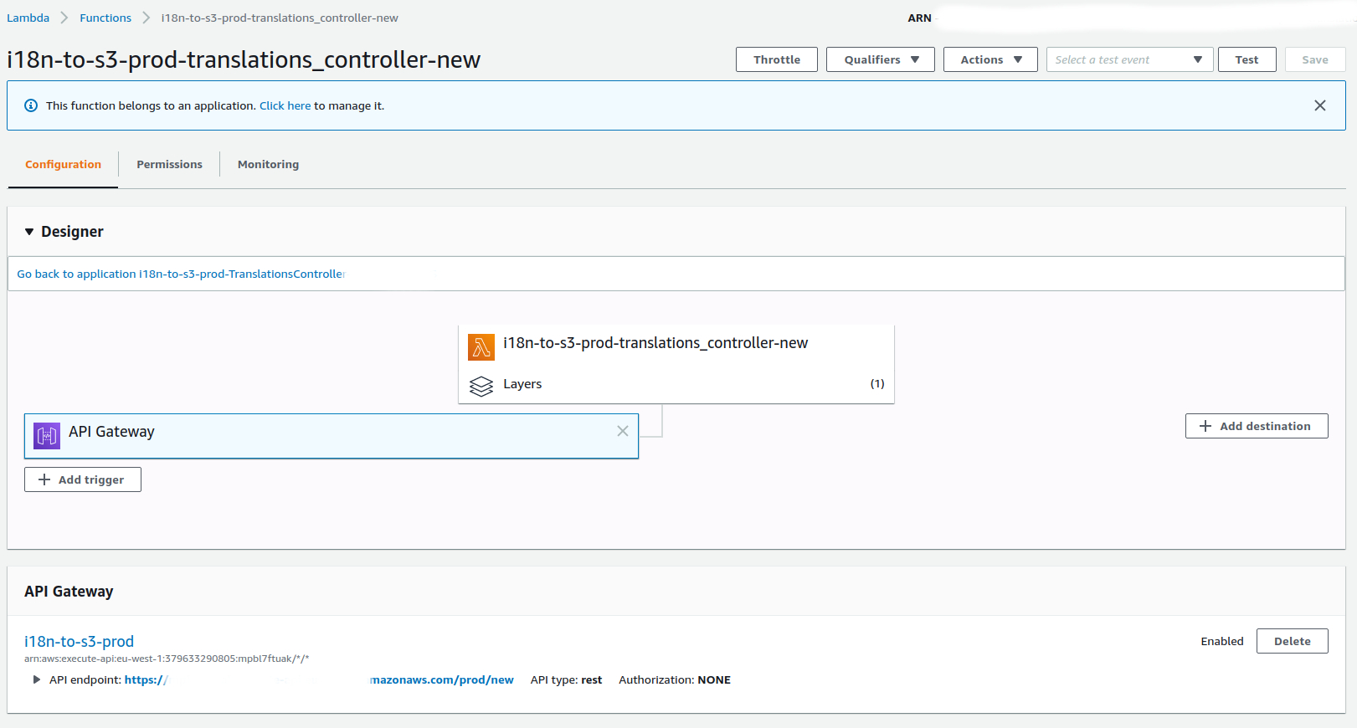The width and height of the screenshot is (1357, 728).
Task: Collapse the Designer section
Action: 29,232
